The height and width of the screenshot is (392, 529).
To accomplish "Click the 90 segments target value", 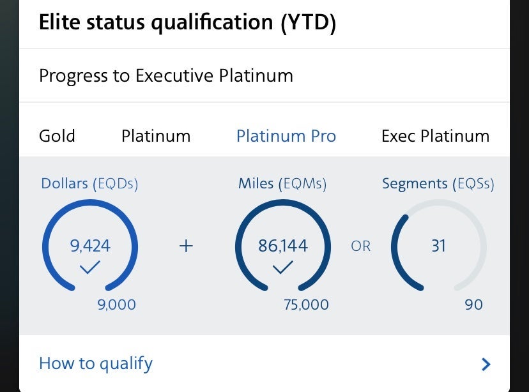I will [x=473, y=305].
